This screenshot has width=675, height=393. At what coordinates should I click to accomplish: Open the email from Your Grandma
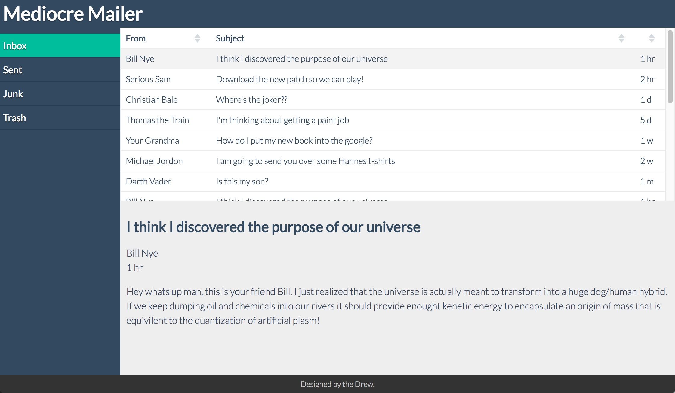[x=294, y=141]
